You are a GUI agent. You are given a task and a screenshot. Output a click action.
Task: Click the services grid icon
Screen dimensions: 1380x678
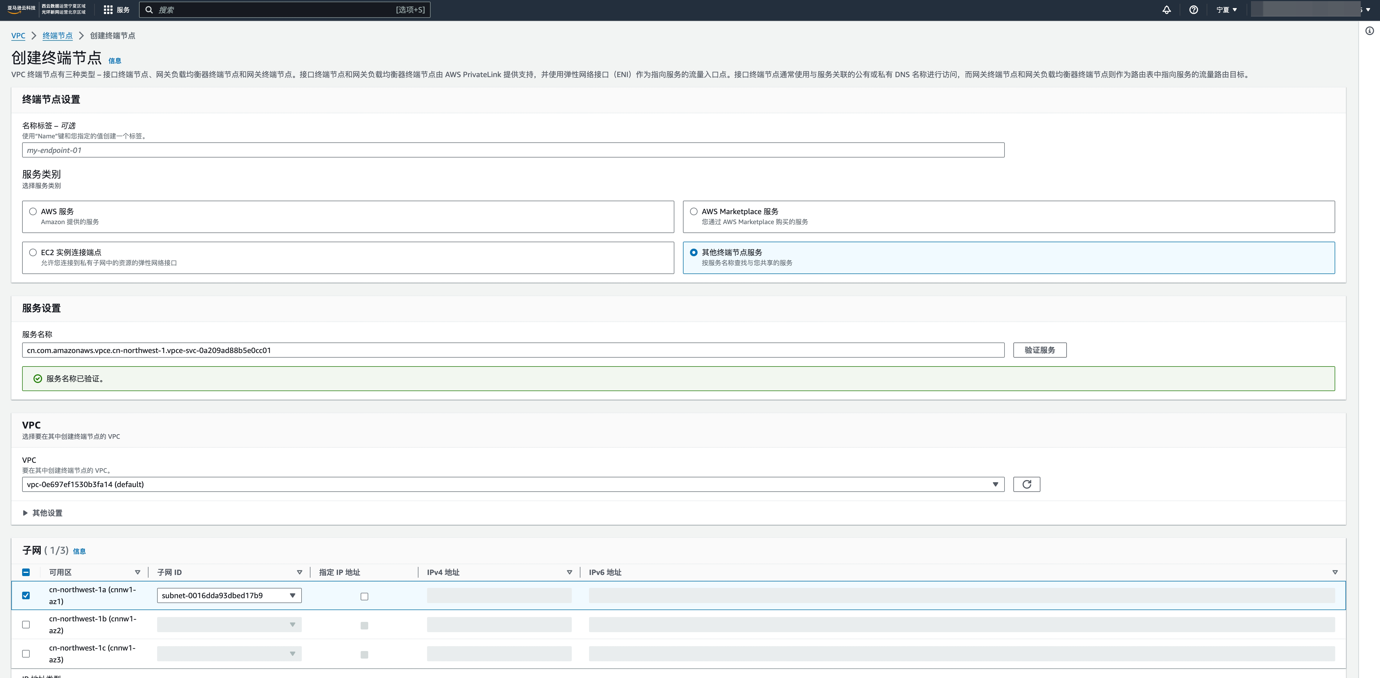[x=108, y=10]
